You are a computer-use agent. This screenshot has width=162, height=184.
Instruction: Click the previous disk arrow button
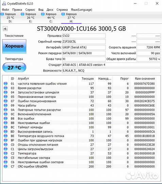click(5, 29)
